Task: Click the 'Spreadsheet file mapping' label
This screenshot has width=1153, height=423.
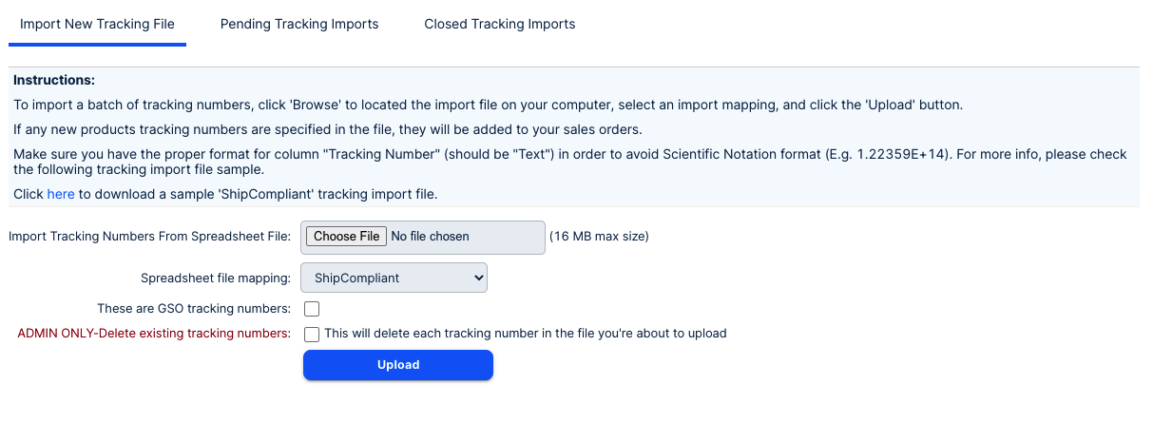Action: (x=215, y=278)
